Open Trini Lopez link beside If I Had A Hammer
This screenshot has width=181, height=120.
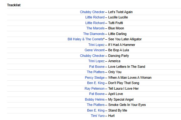click(x=96, y=45)
